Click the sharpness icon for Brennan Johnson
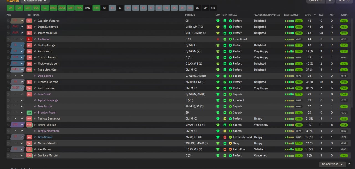 225,82
